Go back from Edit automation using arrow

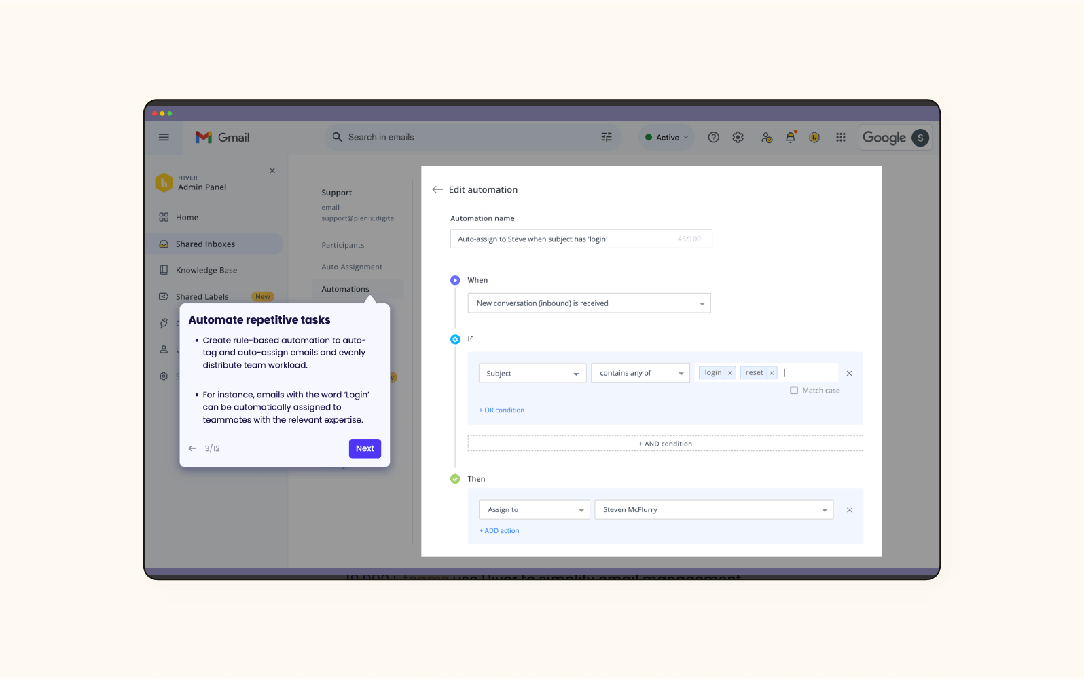pos(437,190)
